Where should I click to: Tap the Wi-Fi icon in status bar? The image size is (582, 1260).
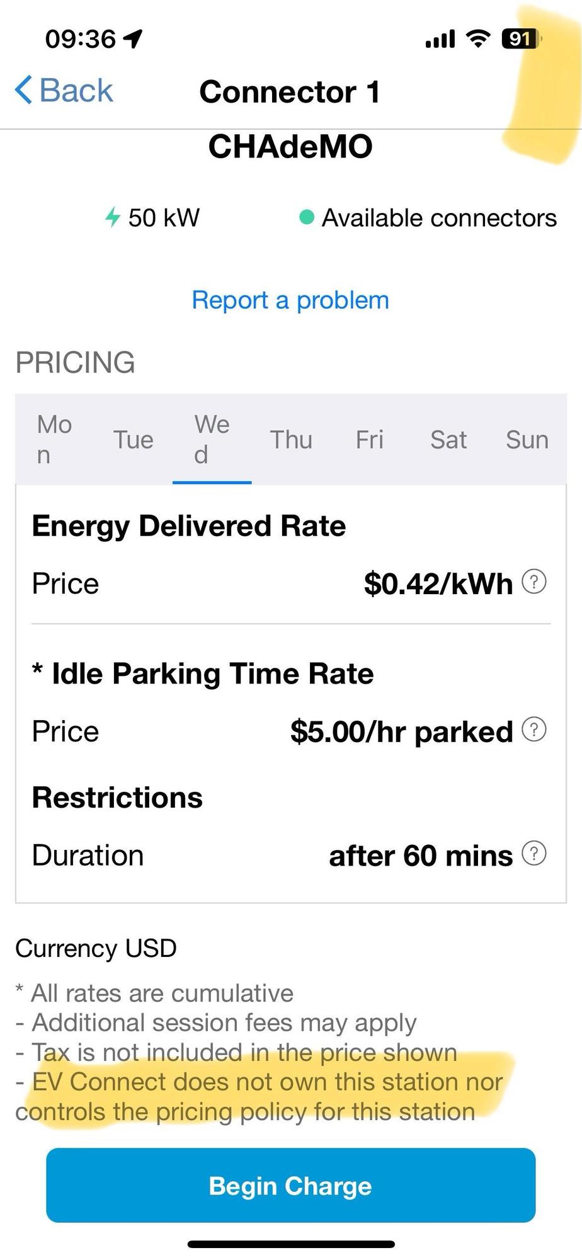point(478,39)
